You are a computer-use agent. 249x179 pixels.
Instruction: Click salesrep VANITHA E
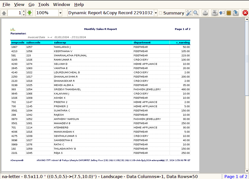point(61,68)
